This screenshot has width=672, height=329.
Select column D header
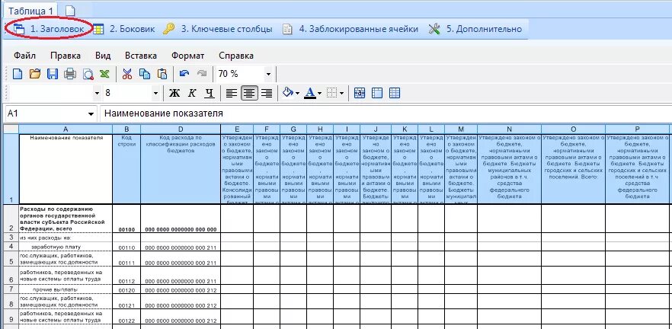pos(181,129)
